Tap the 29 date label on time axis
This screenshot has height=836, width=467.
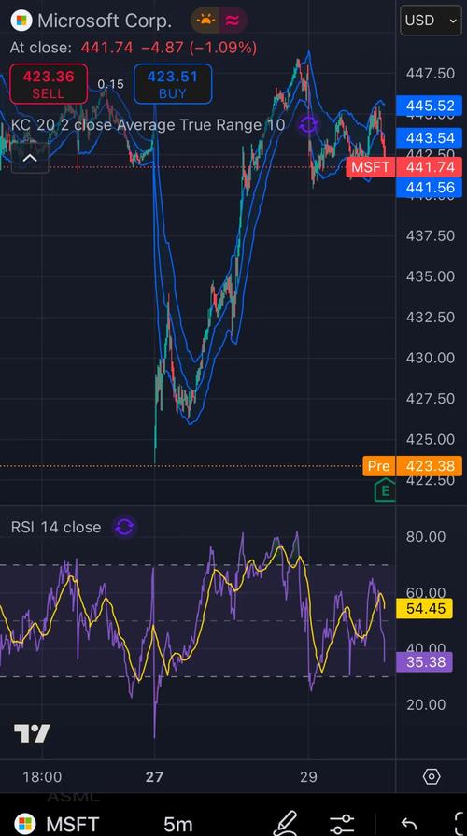click(x=308, y=777)
